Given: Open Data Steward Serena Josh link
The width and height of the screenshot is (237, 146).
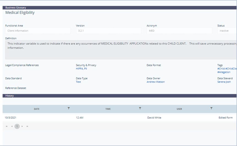Looking at the screenshot, I should pyautogui.click(x=224, y=82).
